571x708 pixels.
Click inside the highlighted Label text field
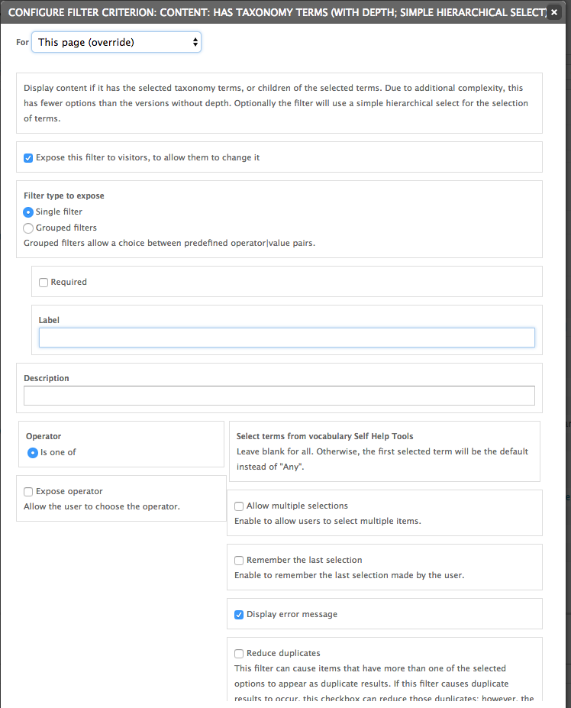click(x=286, y=337)
